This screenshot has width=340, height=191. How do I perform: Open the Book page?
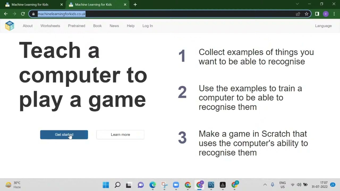tap(97, 26)
